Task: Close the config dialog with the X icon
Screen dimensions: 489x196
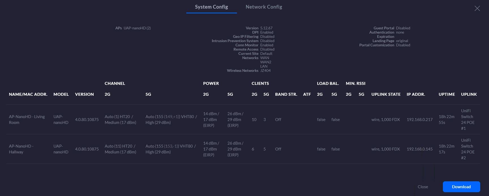Action: 477,8
